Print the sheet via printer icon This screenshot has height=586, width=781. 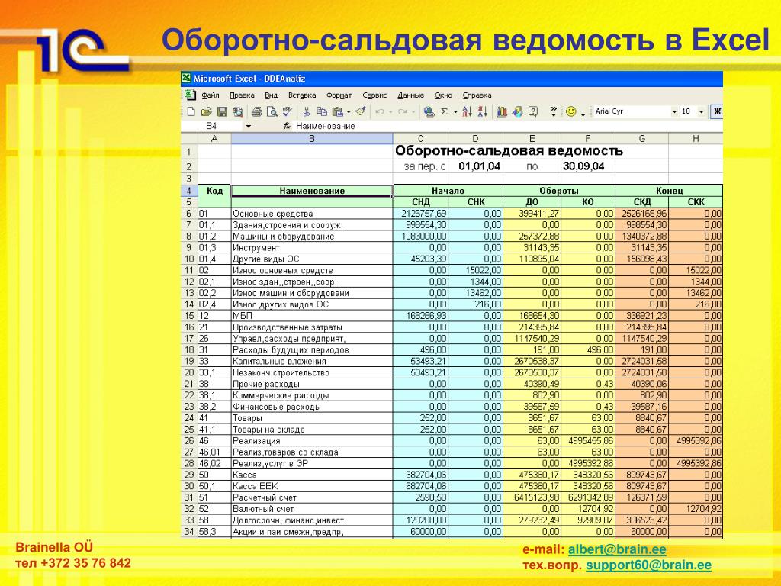256,111
